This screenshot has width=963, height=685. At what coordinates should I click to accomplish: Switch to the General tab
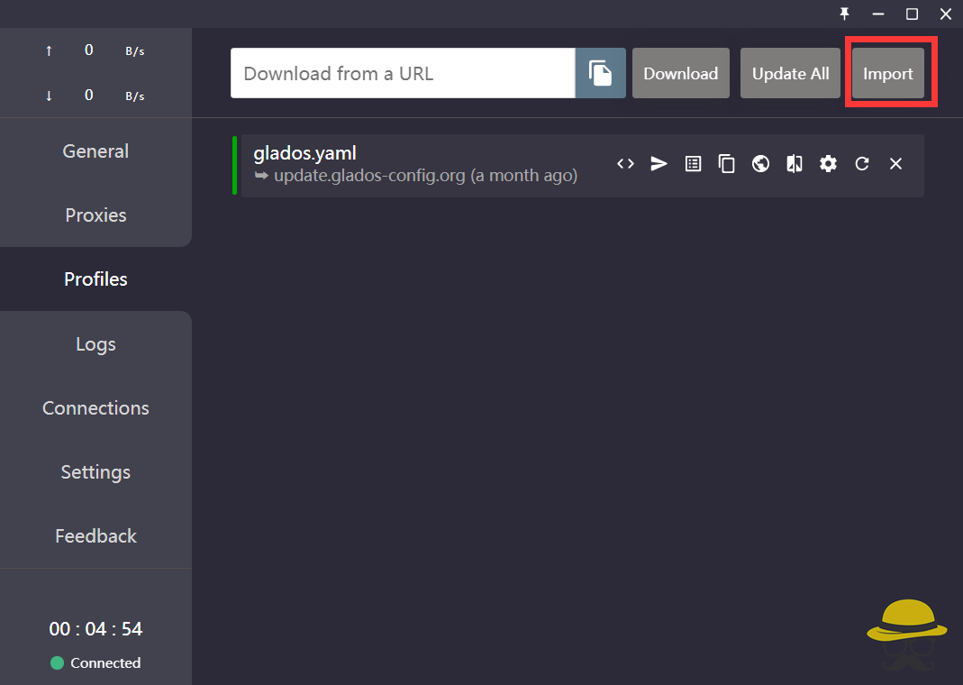click(x=95, y=151)
